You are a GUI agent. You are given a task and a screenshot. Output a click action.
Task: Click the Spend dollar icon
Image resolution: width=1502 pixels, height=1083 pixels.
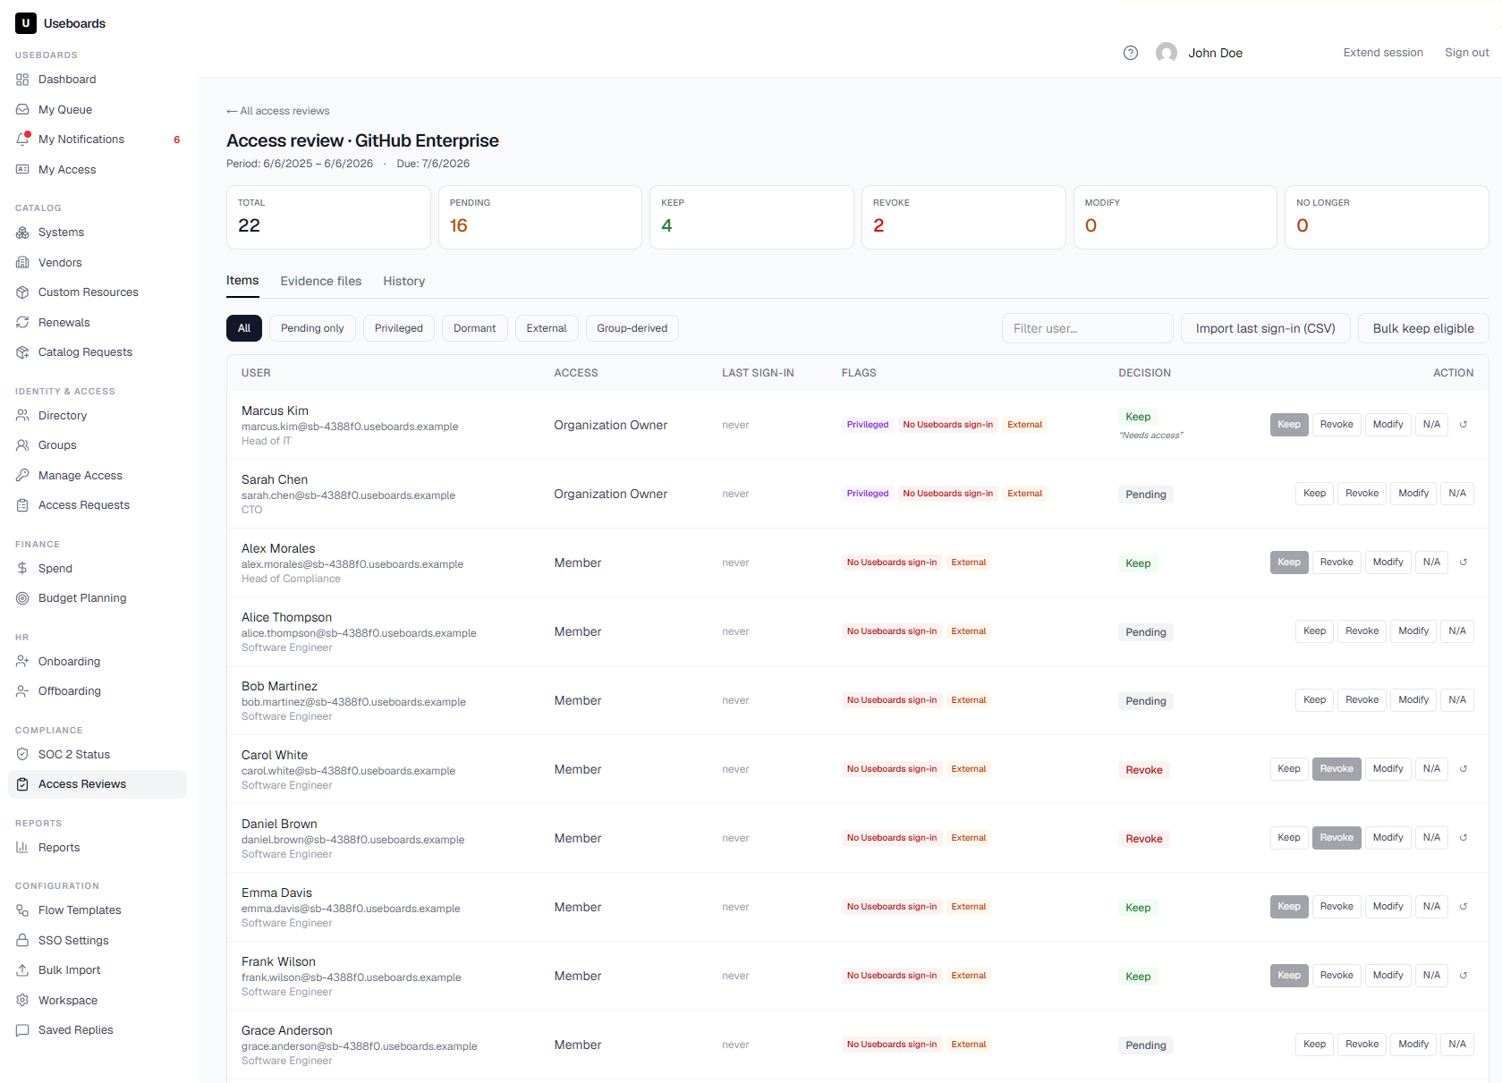22,569
